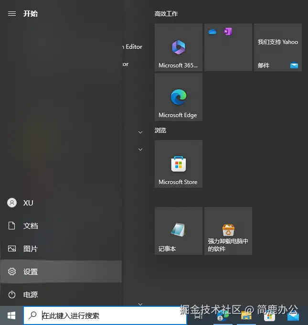Expand the app list chevron beside 浏览

click(x=140, y=132)
